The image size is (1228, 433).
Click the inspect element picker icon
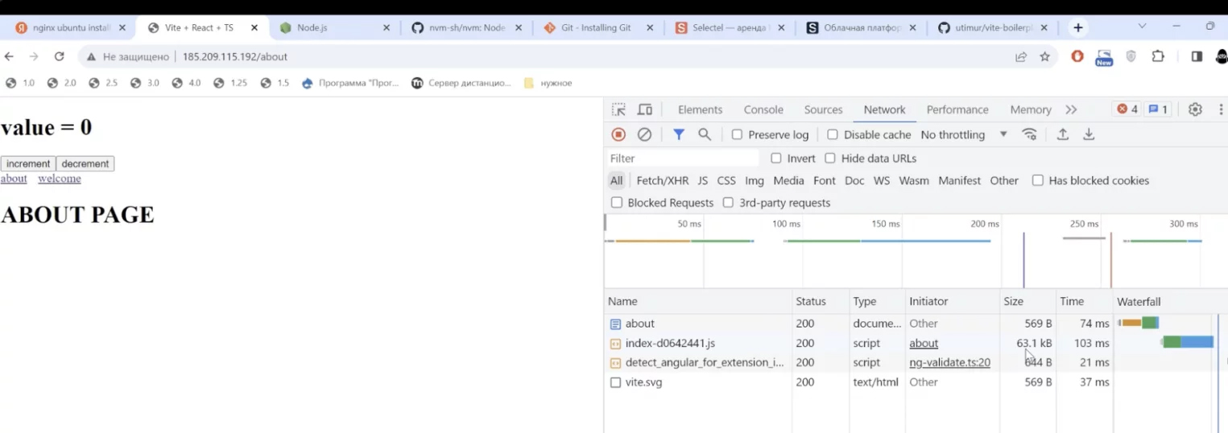tap(618, 109)
